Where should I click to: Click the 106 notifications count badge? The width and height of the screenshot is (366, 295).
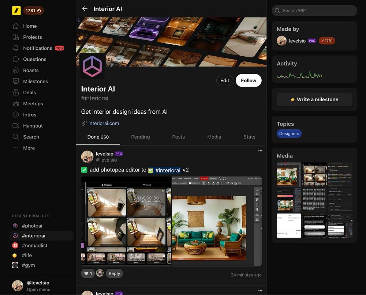click(x=59, y=48)
